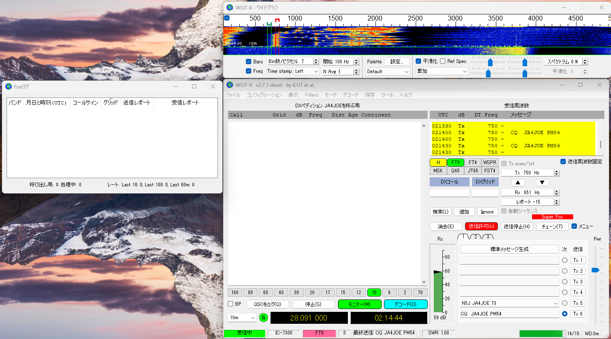Click the green S split indicator button
Viewport: 611px width, 339px height.
pos(264,318)
